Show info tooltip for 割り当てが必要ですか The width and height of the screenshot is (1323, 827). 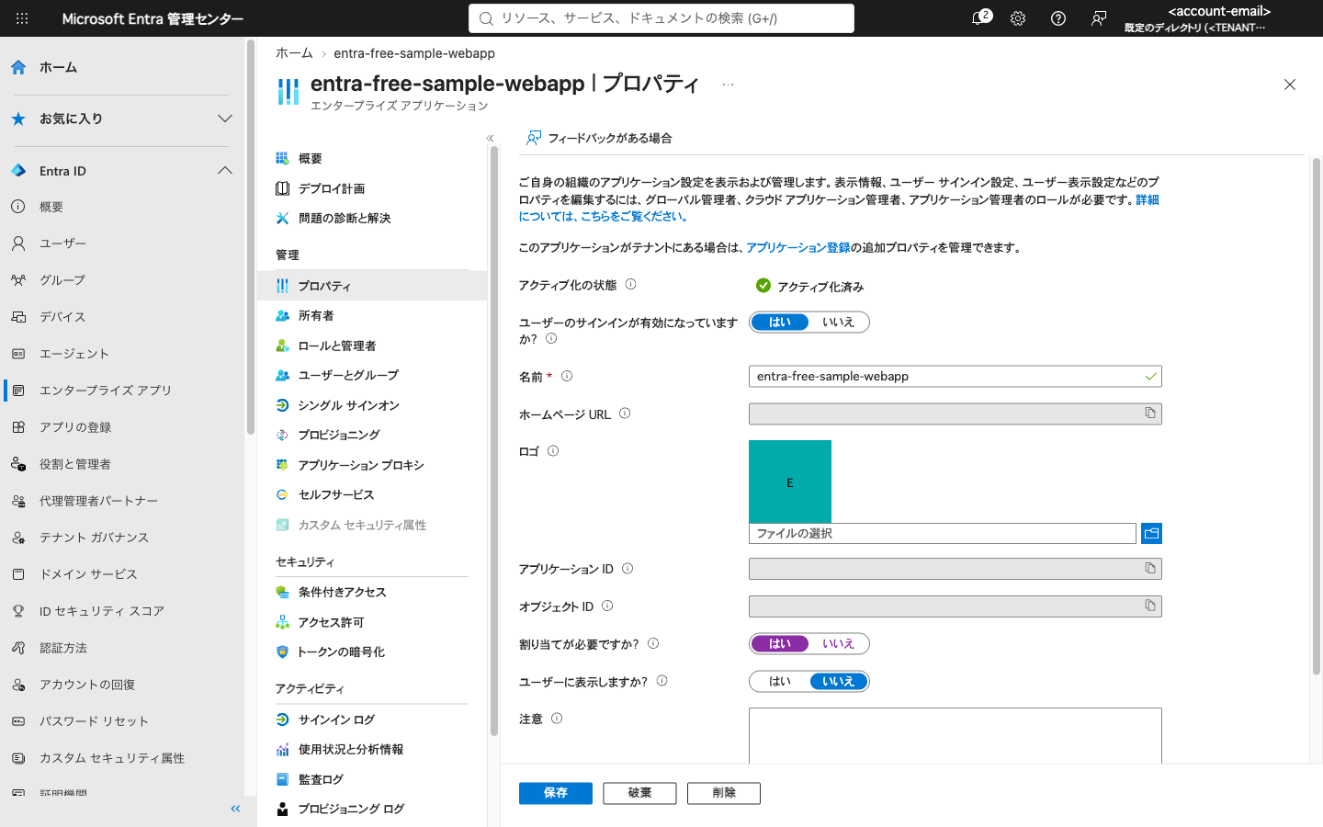point(653,644)
